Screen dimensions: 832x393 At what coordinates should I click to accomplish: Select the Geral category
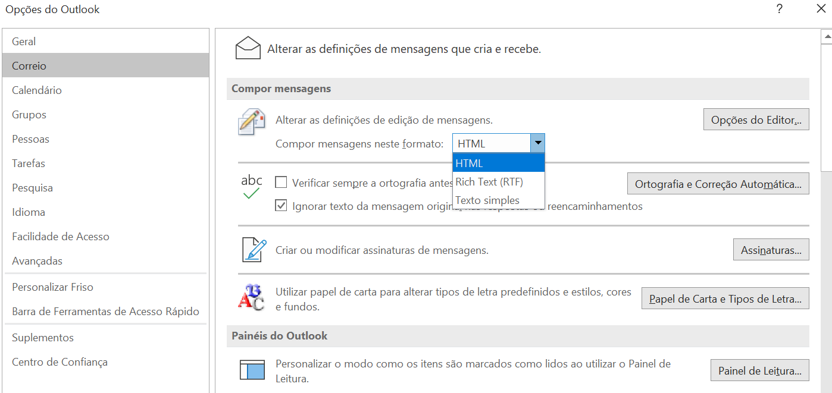(x=105, y=41)
